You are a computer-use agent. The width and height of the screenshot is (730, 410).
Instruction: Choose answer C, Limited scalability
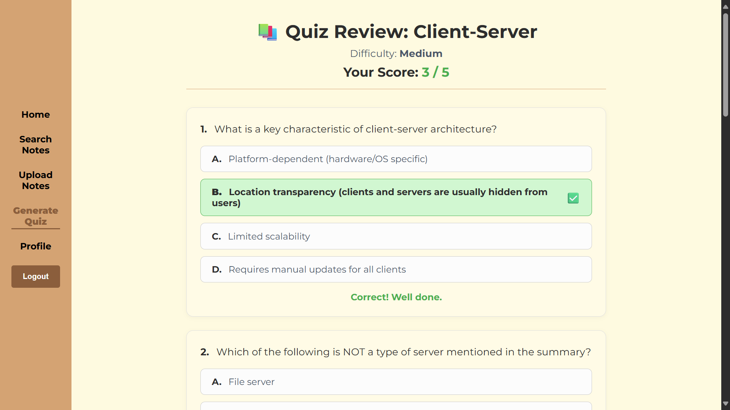(396, 236)
